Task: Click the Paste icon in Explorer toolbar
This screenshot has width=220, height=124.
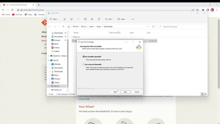Action: coord(78,19)
